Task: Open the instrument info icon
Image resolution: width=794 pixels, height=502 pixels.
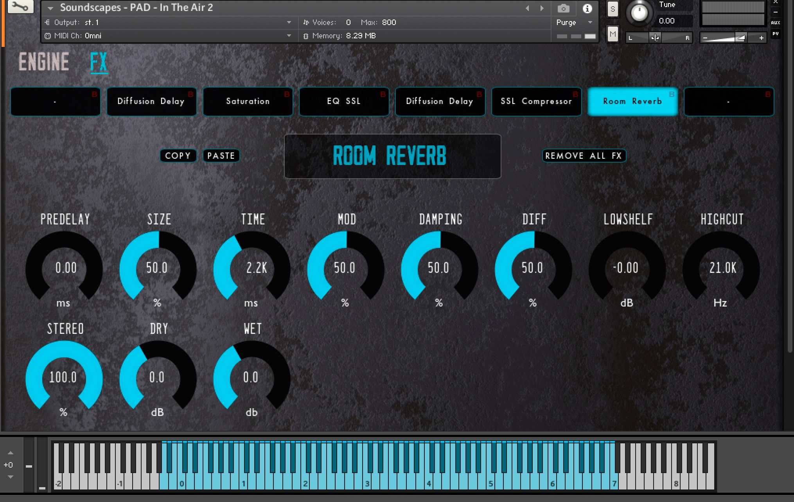Action: 587,8
